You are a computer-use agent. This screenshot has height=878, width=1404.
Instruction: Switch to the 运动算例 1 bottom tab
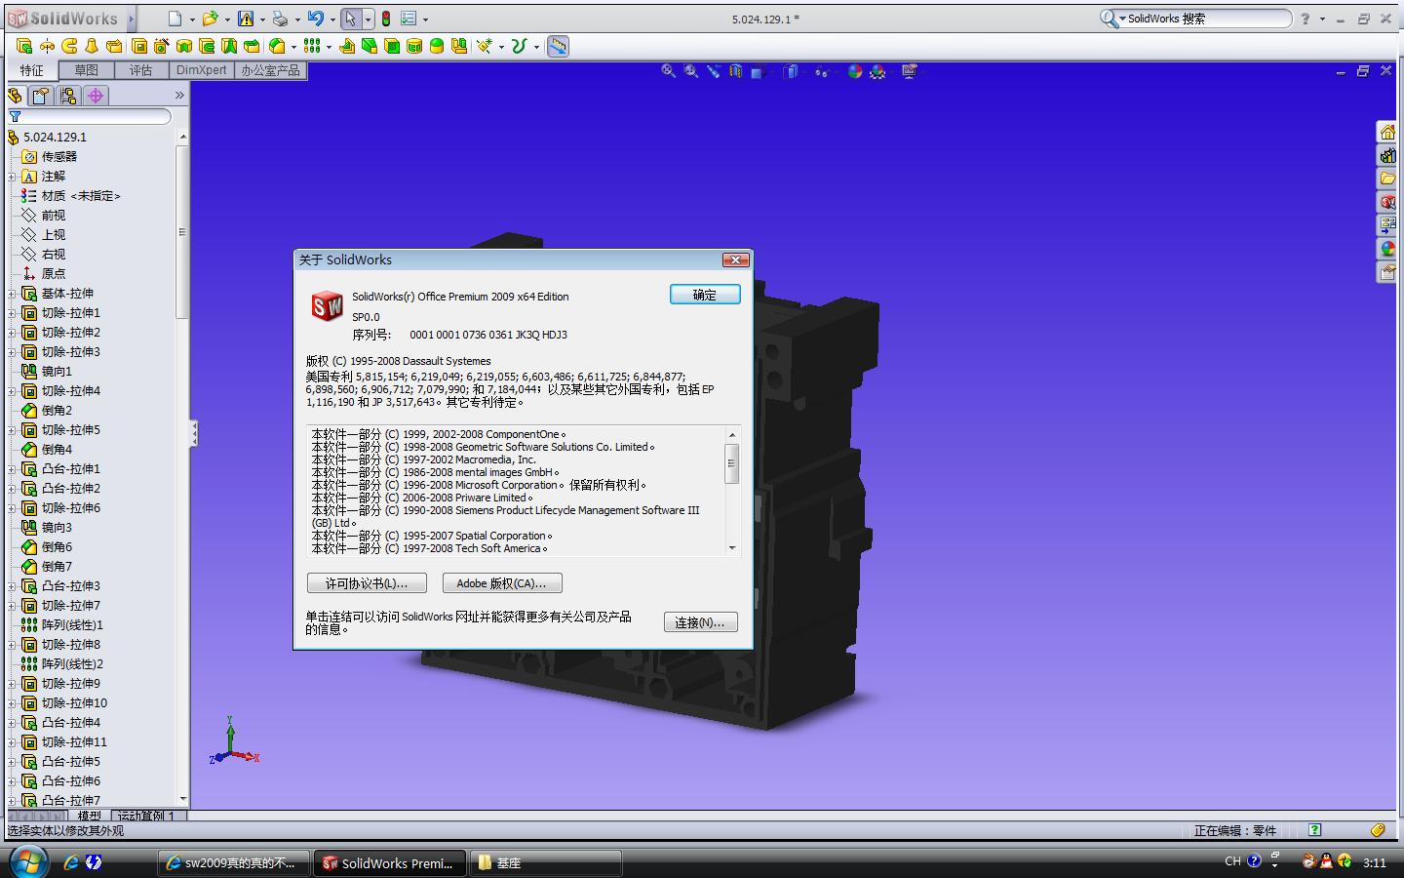[147, 816]
